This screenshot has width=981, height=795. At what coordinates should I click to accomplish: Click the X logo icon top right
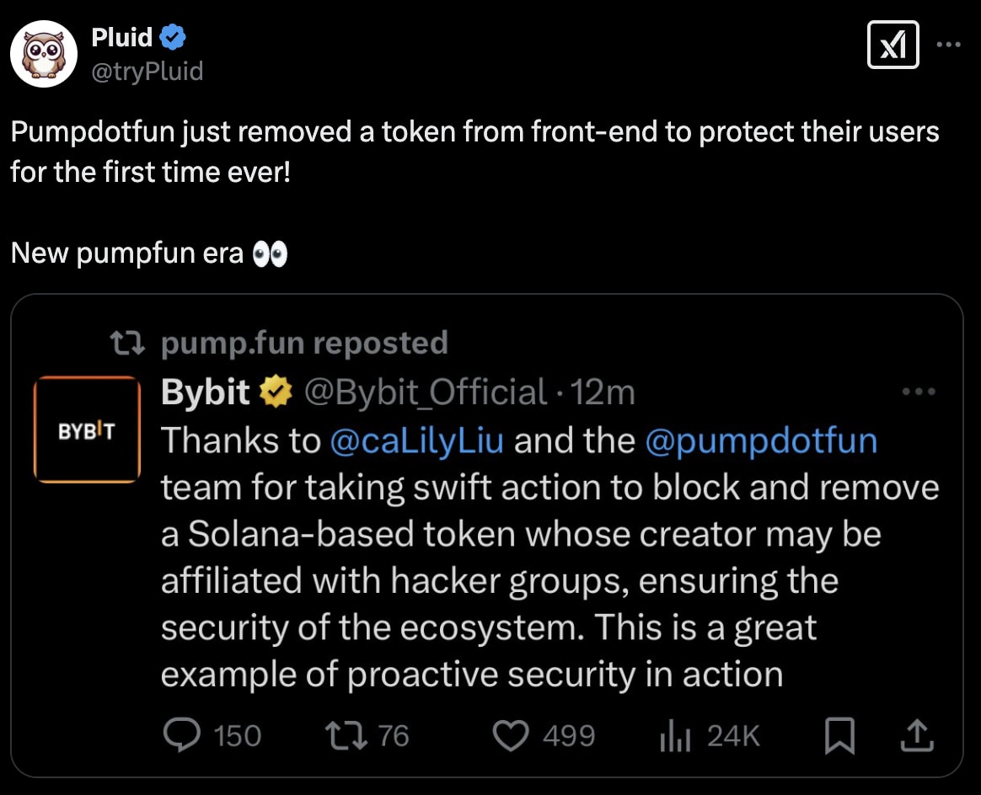[x=893, y=45]
